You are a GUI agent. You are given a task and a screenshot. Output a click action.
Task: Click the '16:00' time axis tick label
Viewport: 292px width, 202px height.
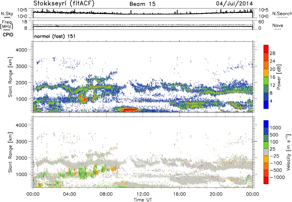pos(179,194)
